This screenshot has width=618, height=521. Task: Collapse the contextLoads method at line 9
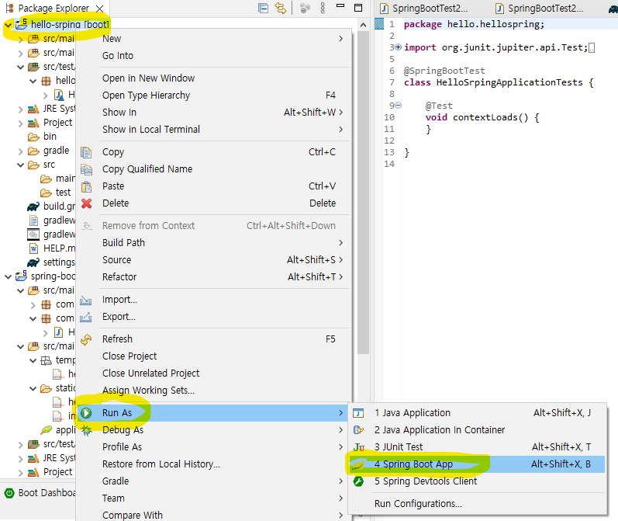398,106
